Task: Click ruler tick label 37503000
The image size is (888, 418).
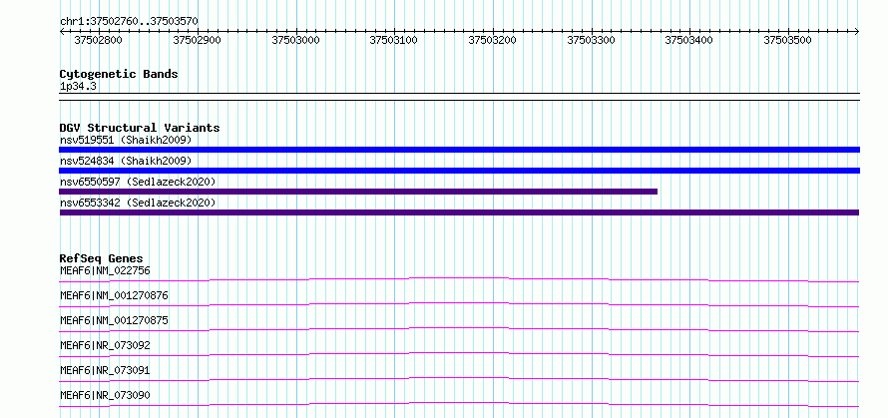Action: click(x=295, y=40)
